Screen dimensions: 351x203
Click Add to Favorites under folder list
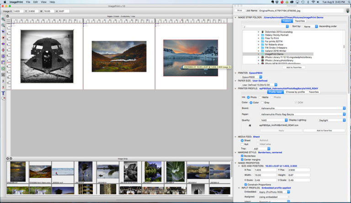[294, 68]
